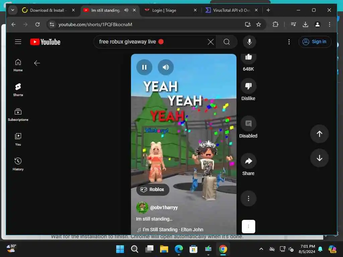
Task: Open Microsoft Store from the taskbar
Action: tap(193, 249)
